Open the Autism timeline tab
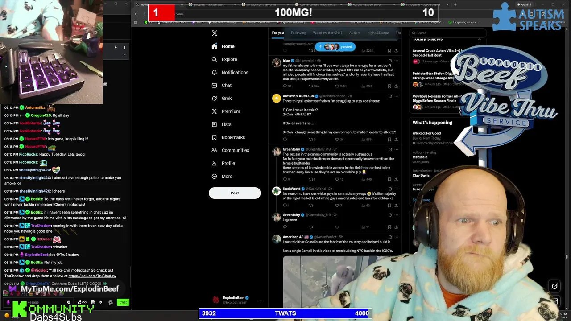Viewport: 571px width, 321px height. (x=355, y=33)
